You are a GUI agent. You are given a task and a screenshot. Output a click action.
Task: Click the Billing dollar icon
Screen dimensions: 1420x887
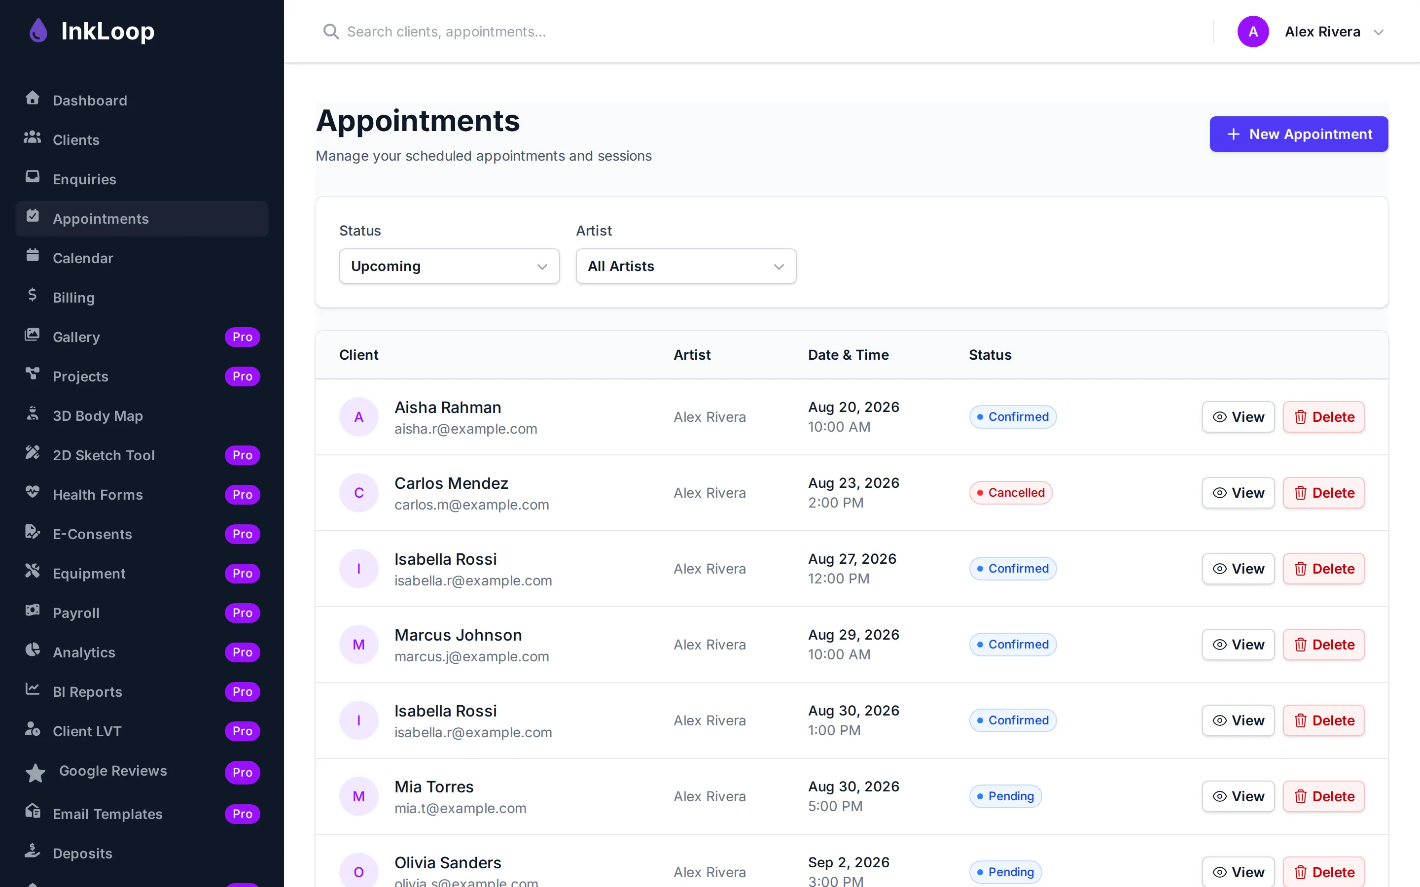coord(32,295)
